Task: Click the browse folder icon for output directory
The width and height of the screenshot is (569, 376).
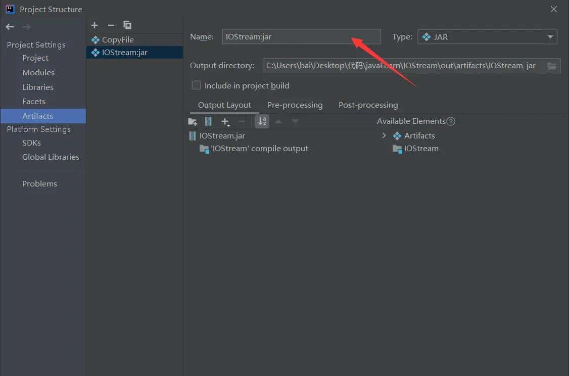Action: pyautogui.click(x=552, y=66)
